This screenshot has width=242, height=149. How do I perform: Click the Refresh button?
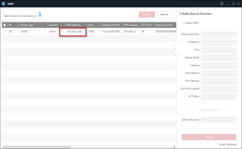165,15
